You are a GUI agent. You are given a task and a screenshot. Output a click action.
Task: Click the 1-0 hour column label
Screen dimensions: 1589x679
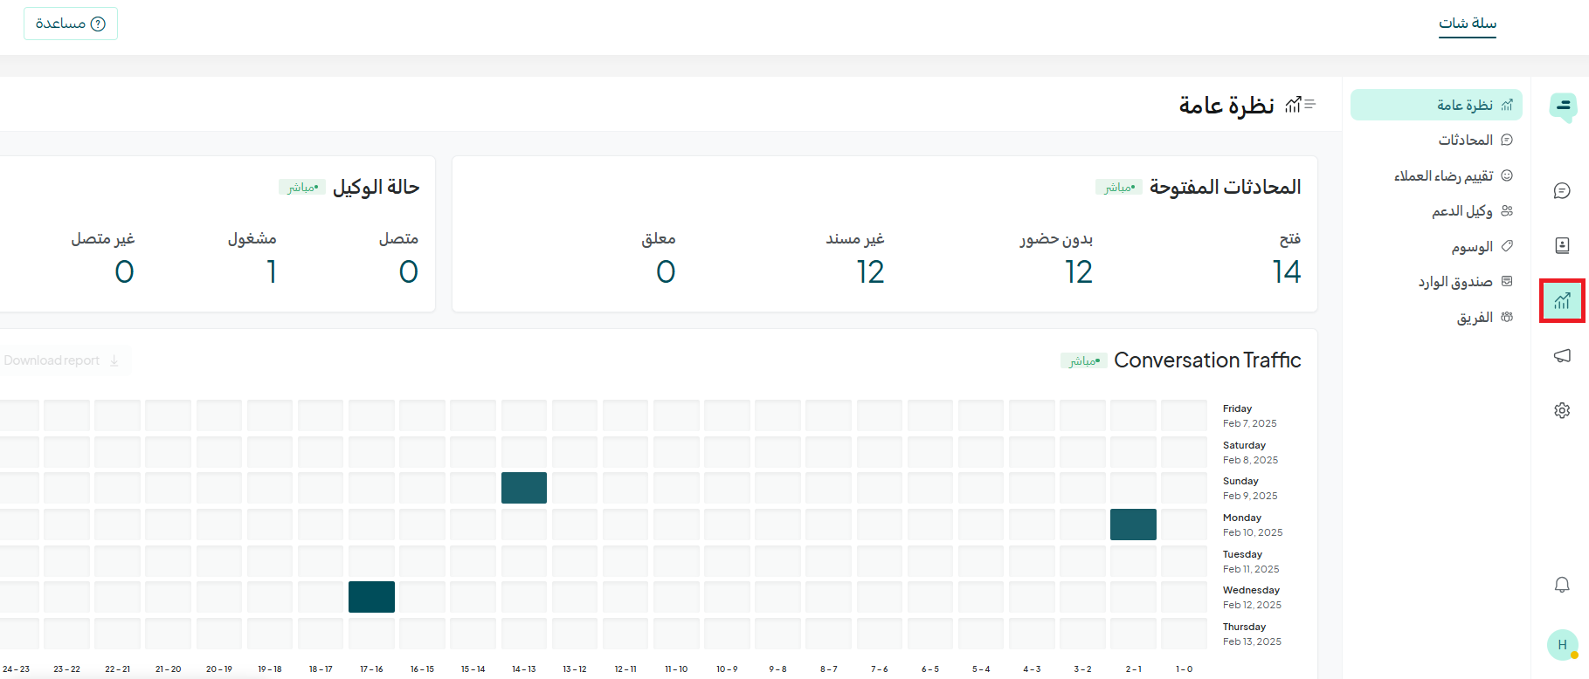(x=1184, y=669)
